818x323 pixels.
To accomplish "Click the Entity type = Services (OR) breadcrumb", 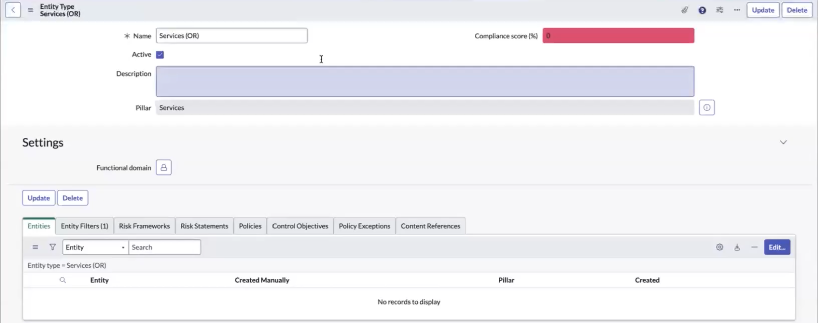I will pos(67,266).
